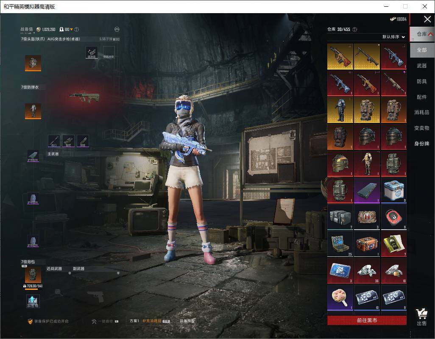Screen dimensions: 435x339
Task: Select the tan helmet with visor item
Action: [340, 164]
